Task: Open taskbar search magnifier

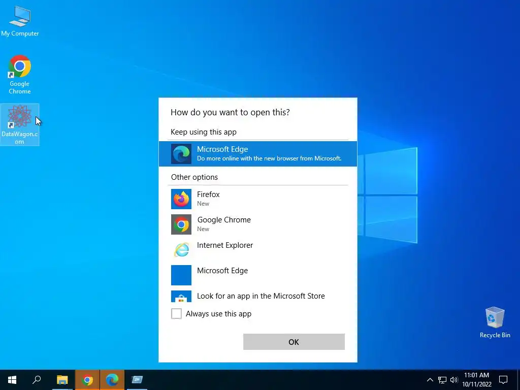Action: coord(37,380)
